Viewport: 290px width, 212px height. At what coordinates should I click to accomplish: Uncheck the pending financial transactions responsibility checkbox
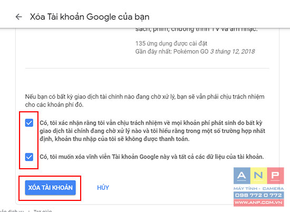coord(29,123)
